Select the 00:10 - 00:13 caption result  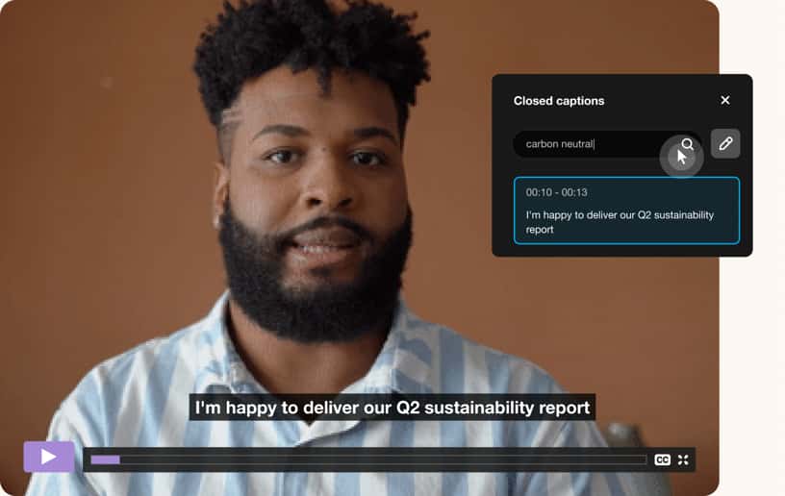tap(626, 211)
